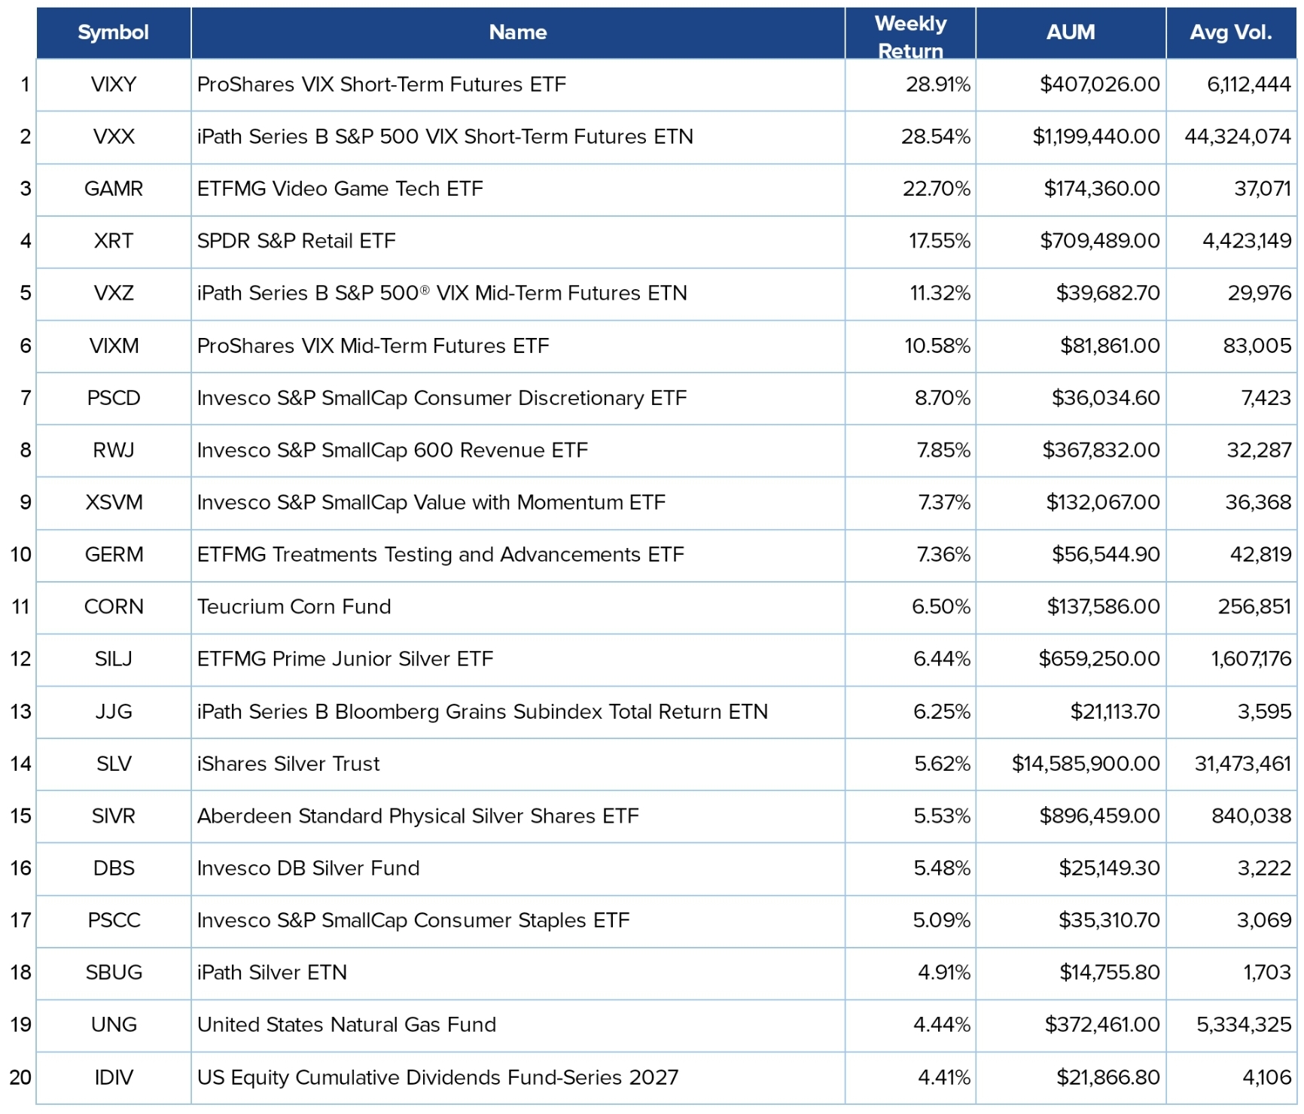Click the 6,112,444 average volume value
This screenshot has height=1114, width=1304.
(x=1249, y=84)
